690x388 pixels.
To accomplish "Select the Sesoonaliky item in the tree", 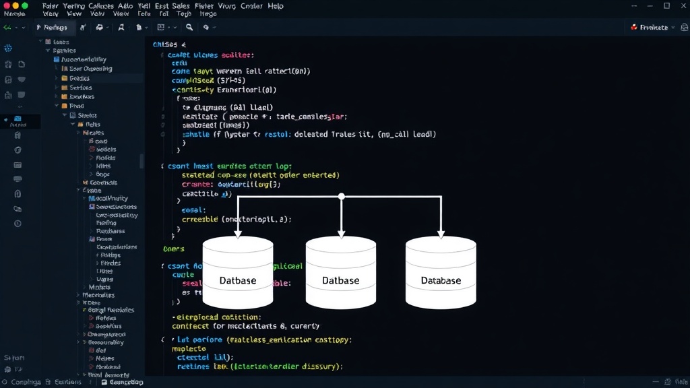I will point(106,342).
